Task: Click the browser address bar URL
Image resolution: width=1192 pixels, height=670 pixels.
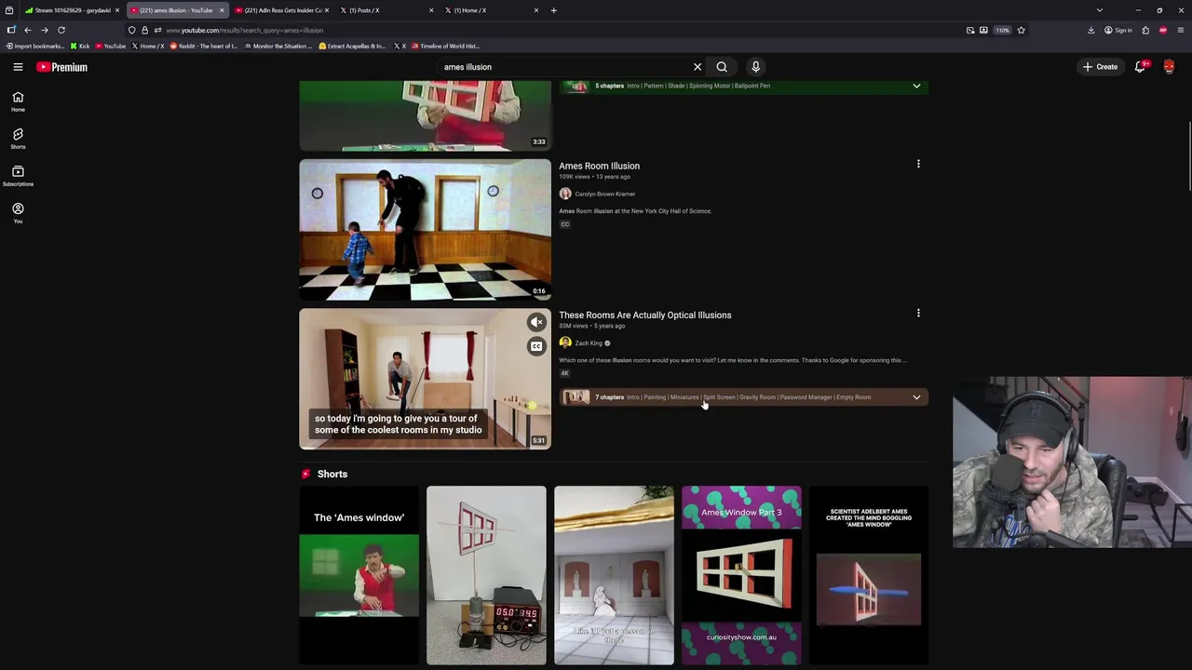Action: [x=244, y=30]
